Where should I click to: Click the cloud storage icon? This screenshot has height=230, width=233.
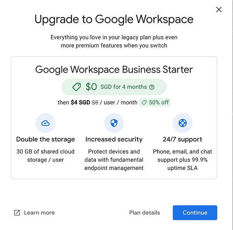(45, 123)
